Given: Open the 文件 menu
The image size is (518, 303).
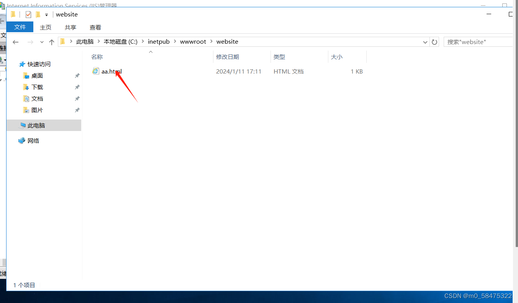Looking at the screenshot, I should (20, 27).
